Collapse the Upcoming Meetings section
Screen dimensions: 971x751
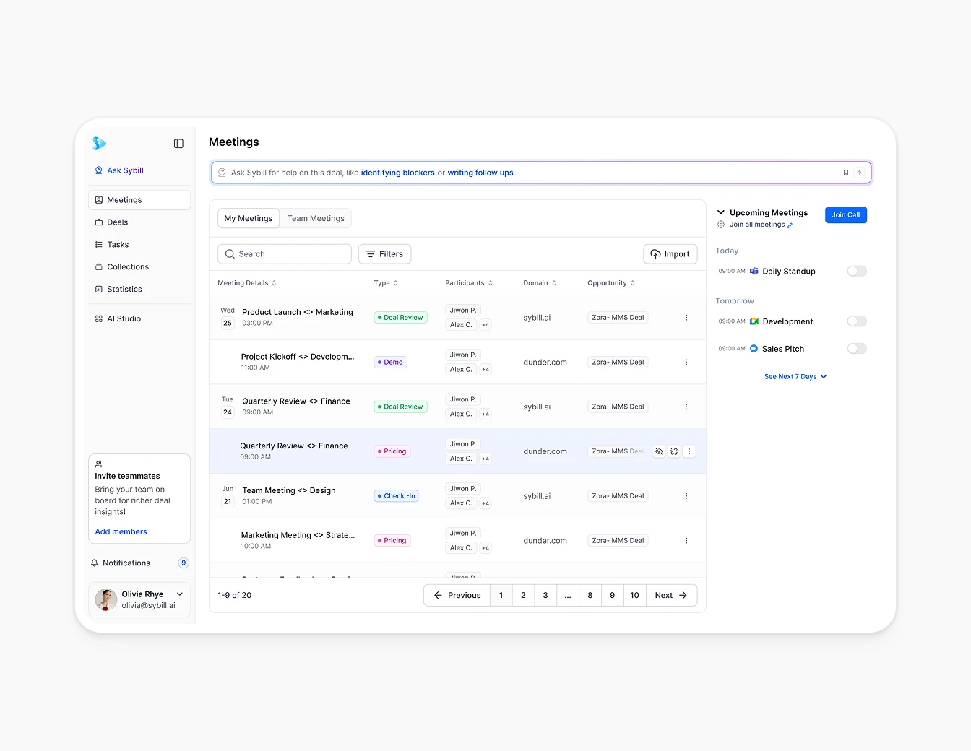tap(720, 212)
